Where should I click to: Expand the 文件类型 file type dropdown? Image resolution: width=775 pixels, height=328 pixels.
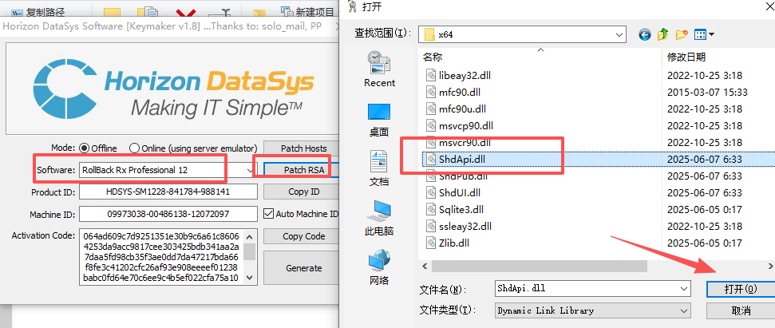pos(683,310)
